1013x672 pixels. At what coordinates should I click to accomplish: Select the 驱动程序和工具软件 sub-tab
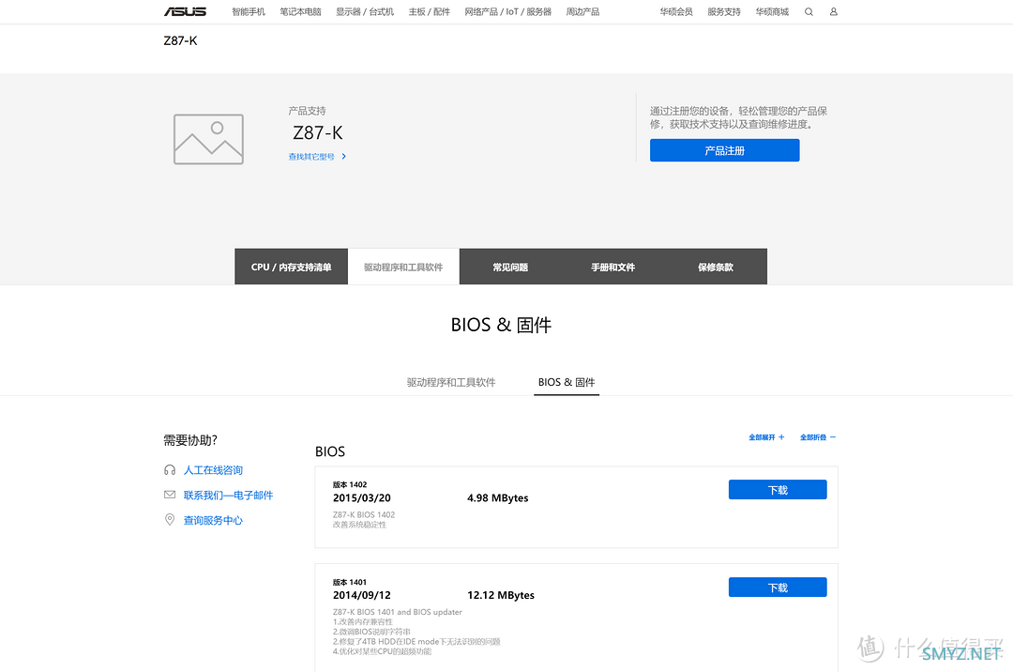coord(451,382)
